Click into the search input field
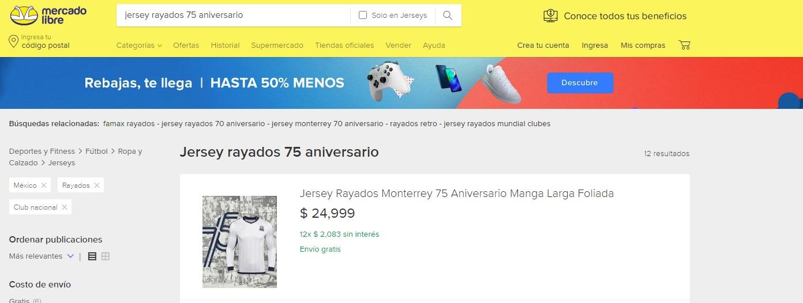Viewport: 803px width, 303px height. tap(233, 16)
